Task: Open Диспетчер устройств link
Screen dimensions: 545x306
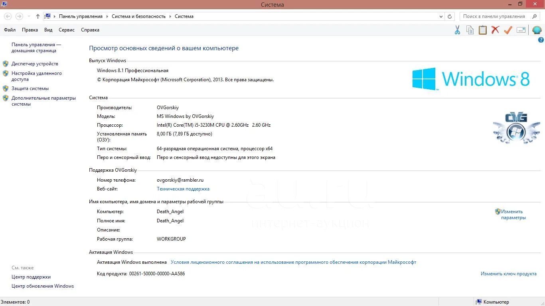Action: coord(35,64)
